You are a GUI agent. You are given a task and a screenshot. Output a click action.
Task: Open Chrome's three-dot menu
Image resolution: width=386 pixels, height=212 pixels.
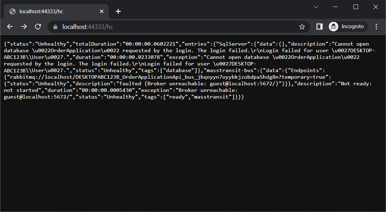376,26
